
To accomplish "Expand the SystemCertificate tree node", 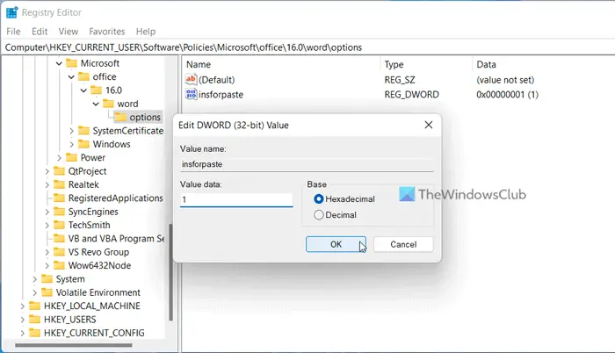I will coord(71,131).
